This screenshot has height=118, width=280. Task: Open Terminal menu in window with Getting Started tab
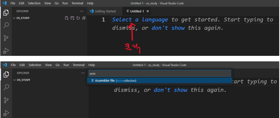tap(77, 3)
